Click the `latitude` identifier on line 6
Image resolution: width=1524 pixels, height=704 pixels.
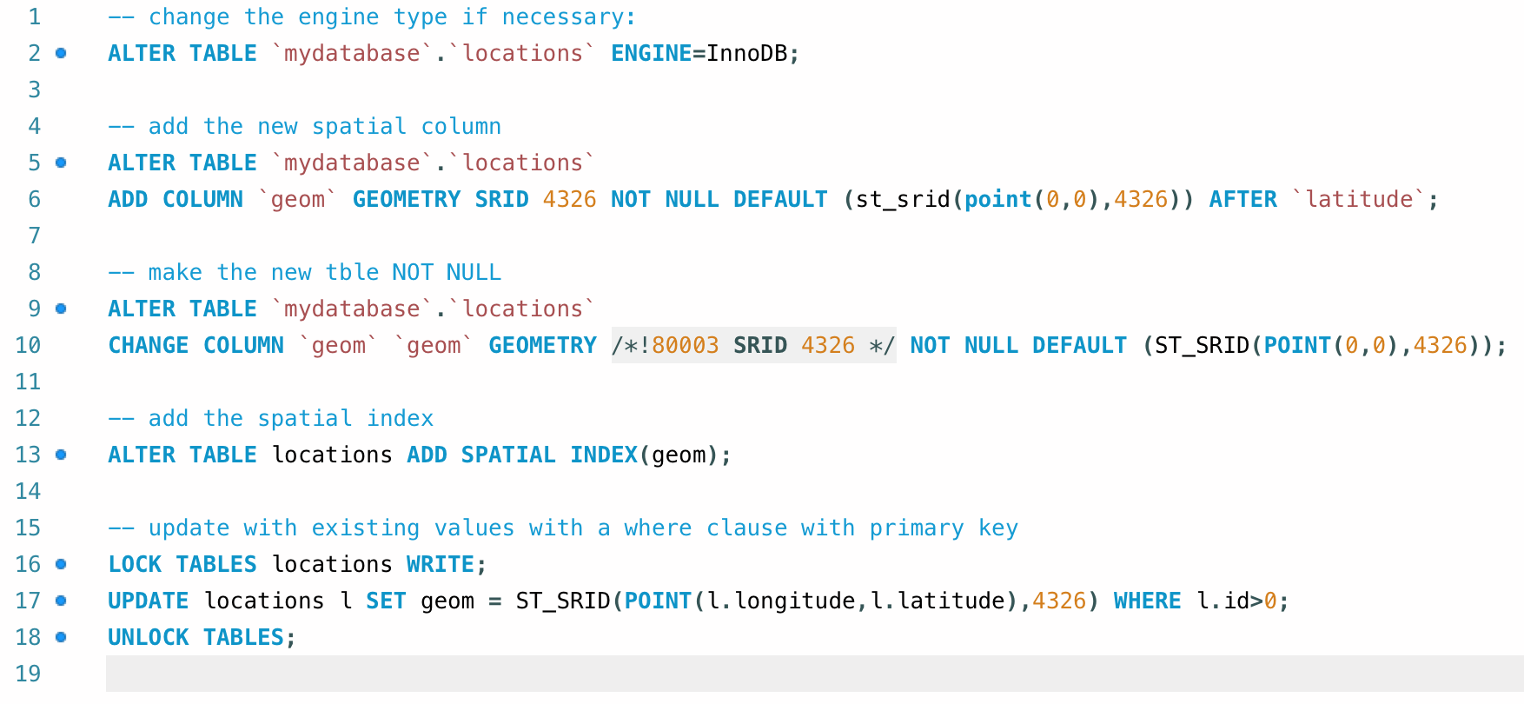pos(1359,199)
